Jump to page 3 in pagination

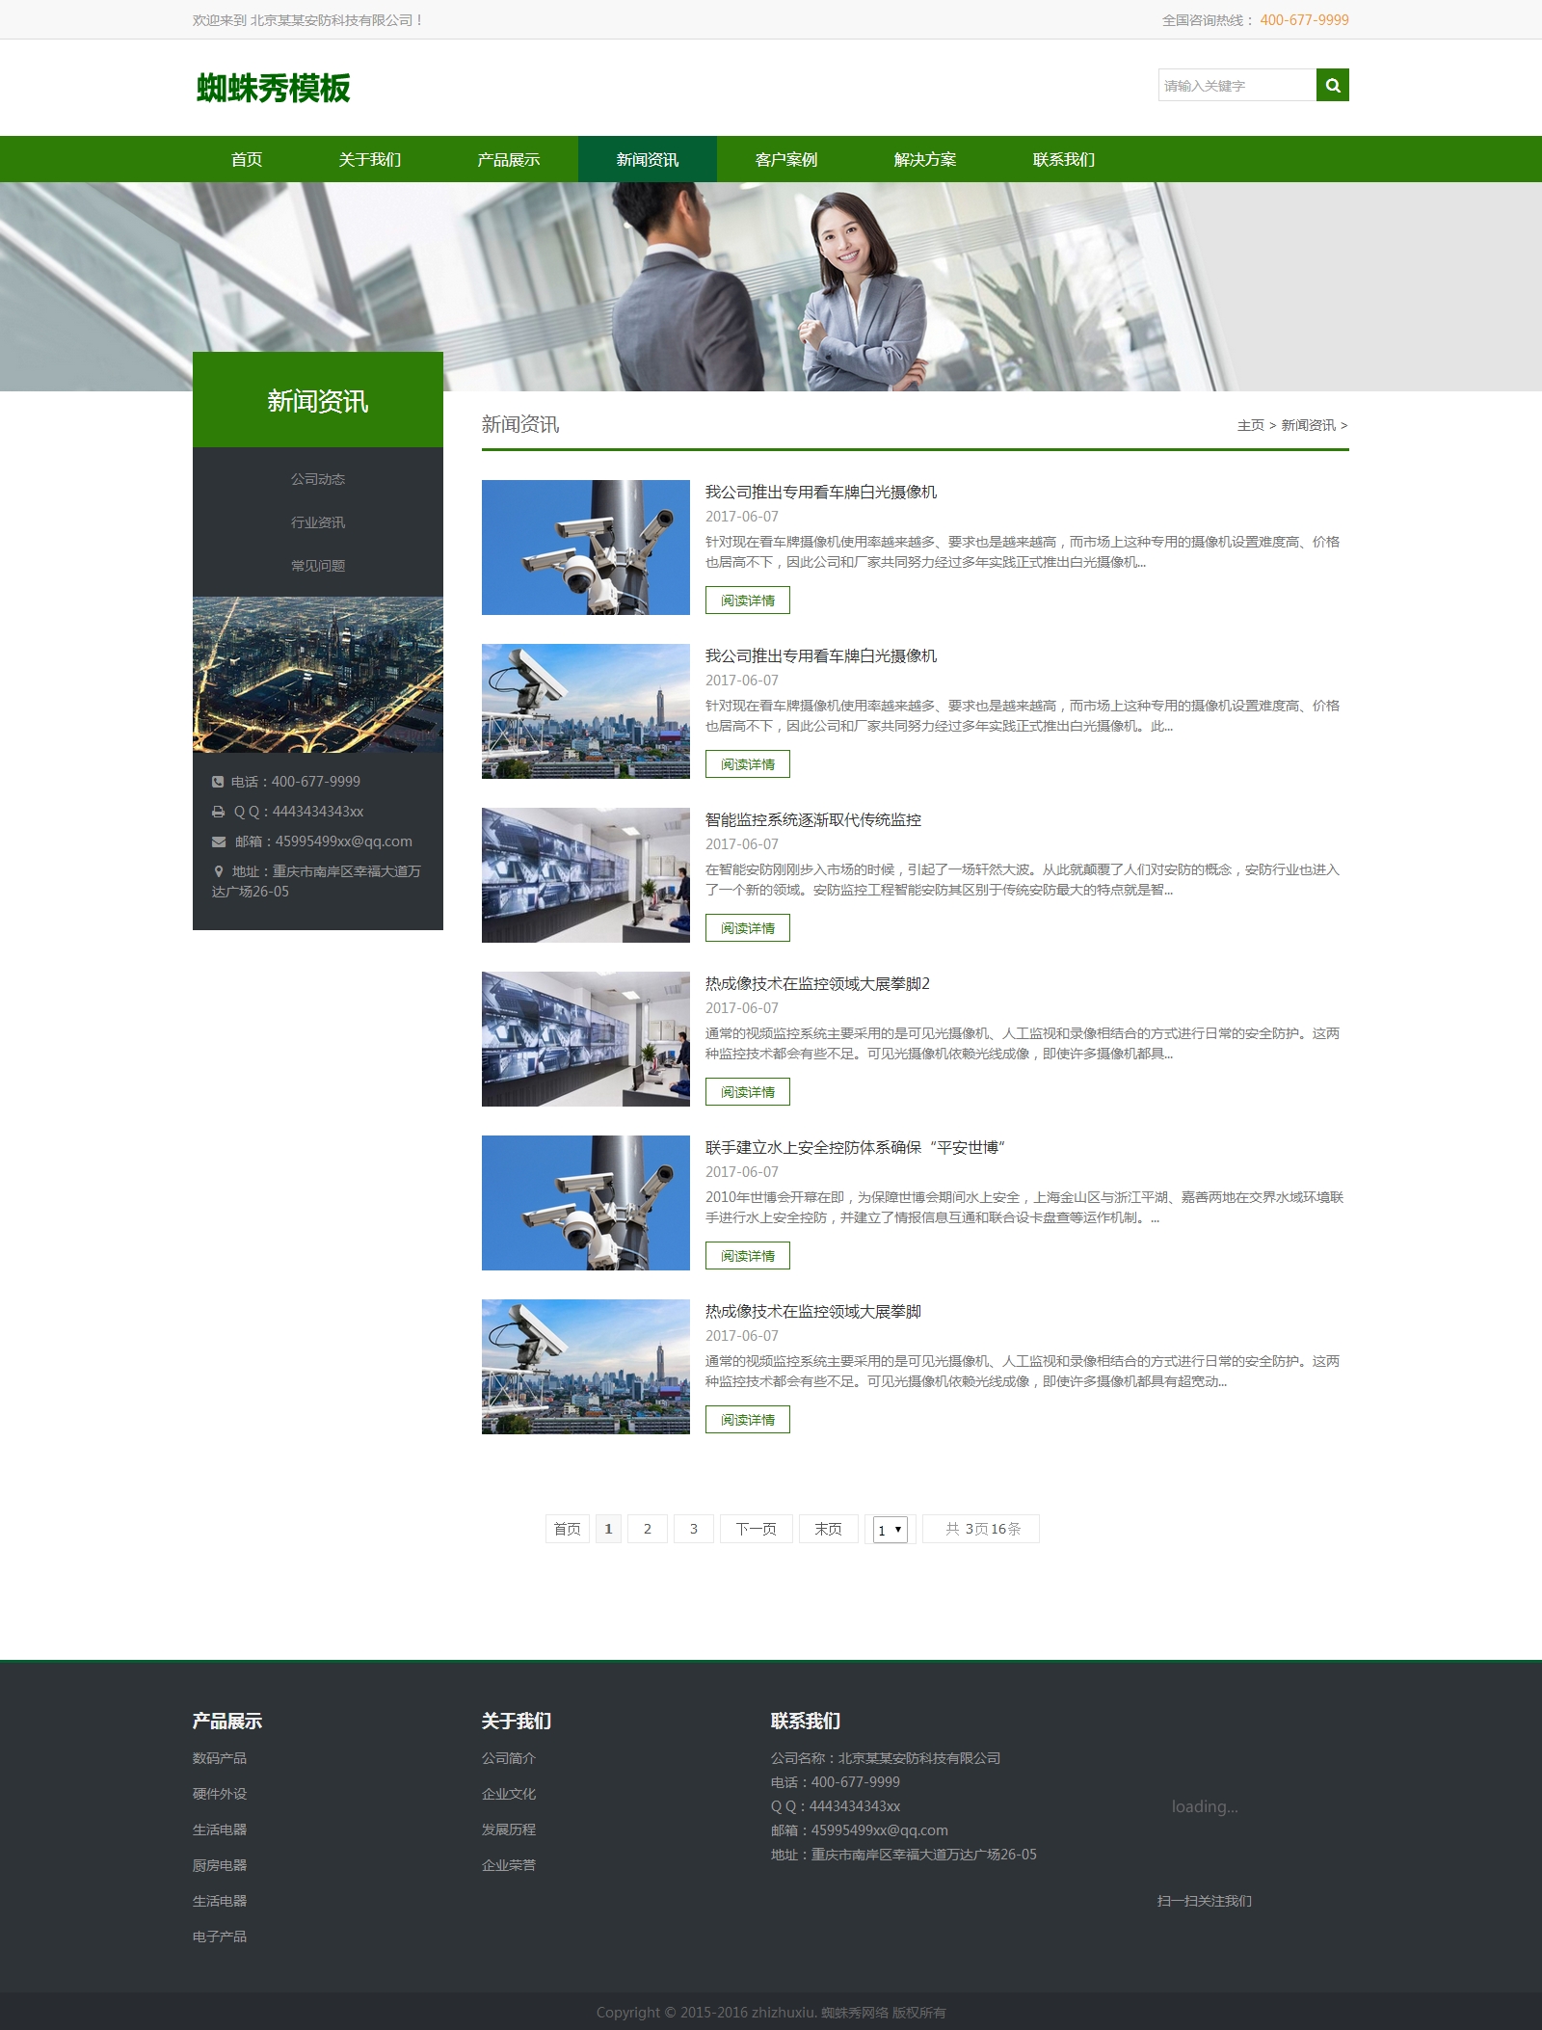pos(693,1529)
